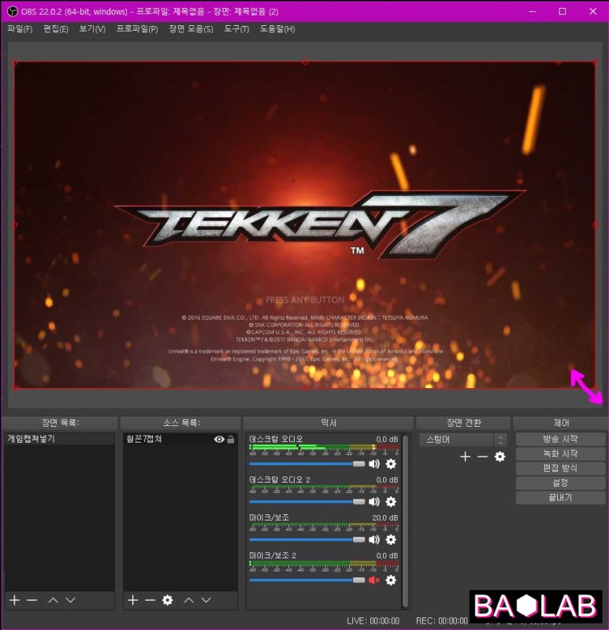The height and width of the screenshot is (630, 609).
Task: Open 설정 from the controls panel
Action: (560, 483)
